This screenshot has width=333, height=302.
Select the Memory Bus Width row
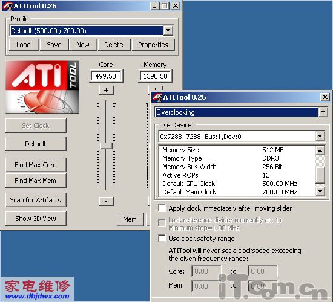pos(237,167)
